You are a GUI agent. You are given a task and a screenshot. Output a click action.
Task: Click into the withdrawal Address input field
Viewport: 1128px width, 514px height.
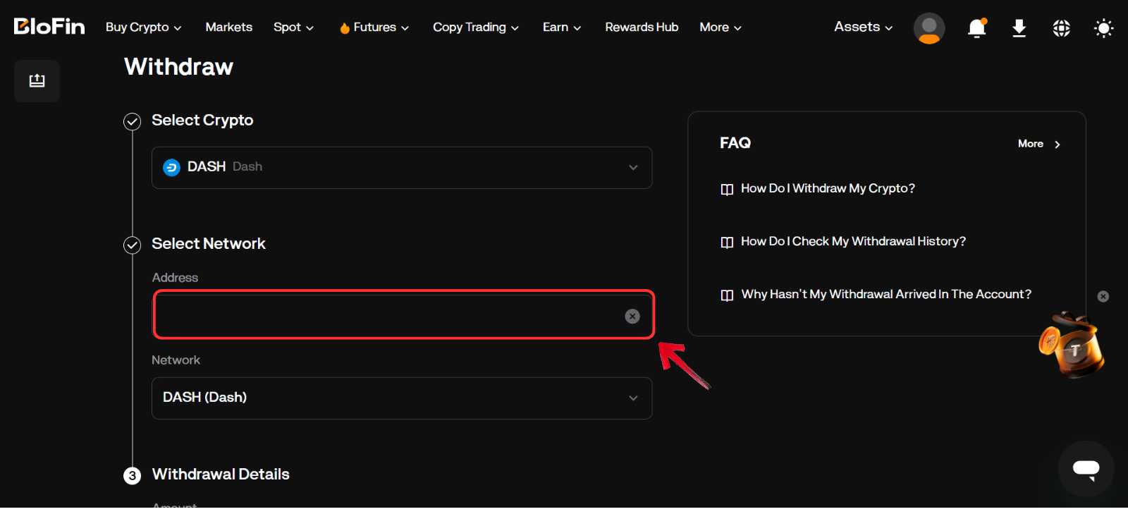click(388, 317)
